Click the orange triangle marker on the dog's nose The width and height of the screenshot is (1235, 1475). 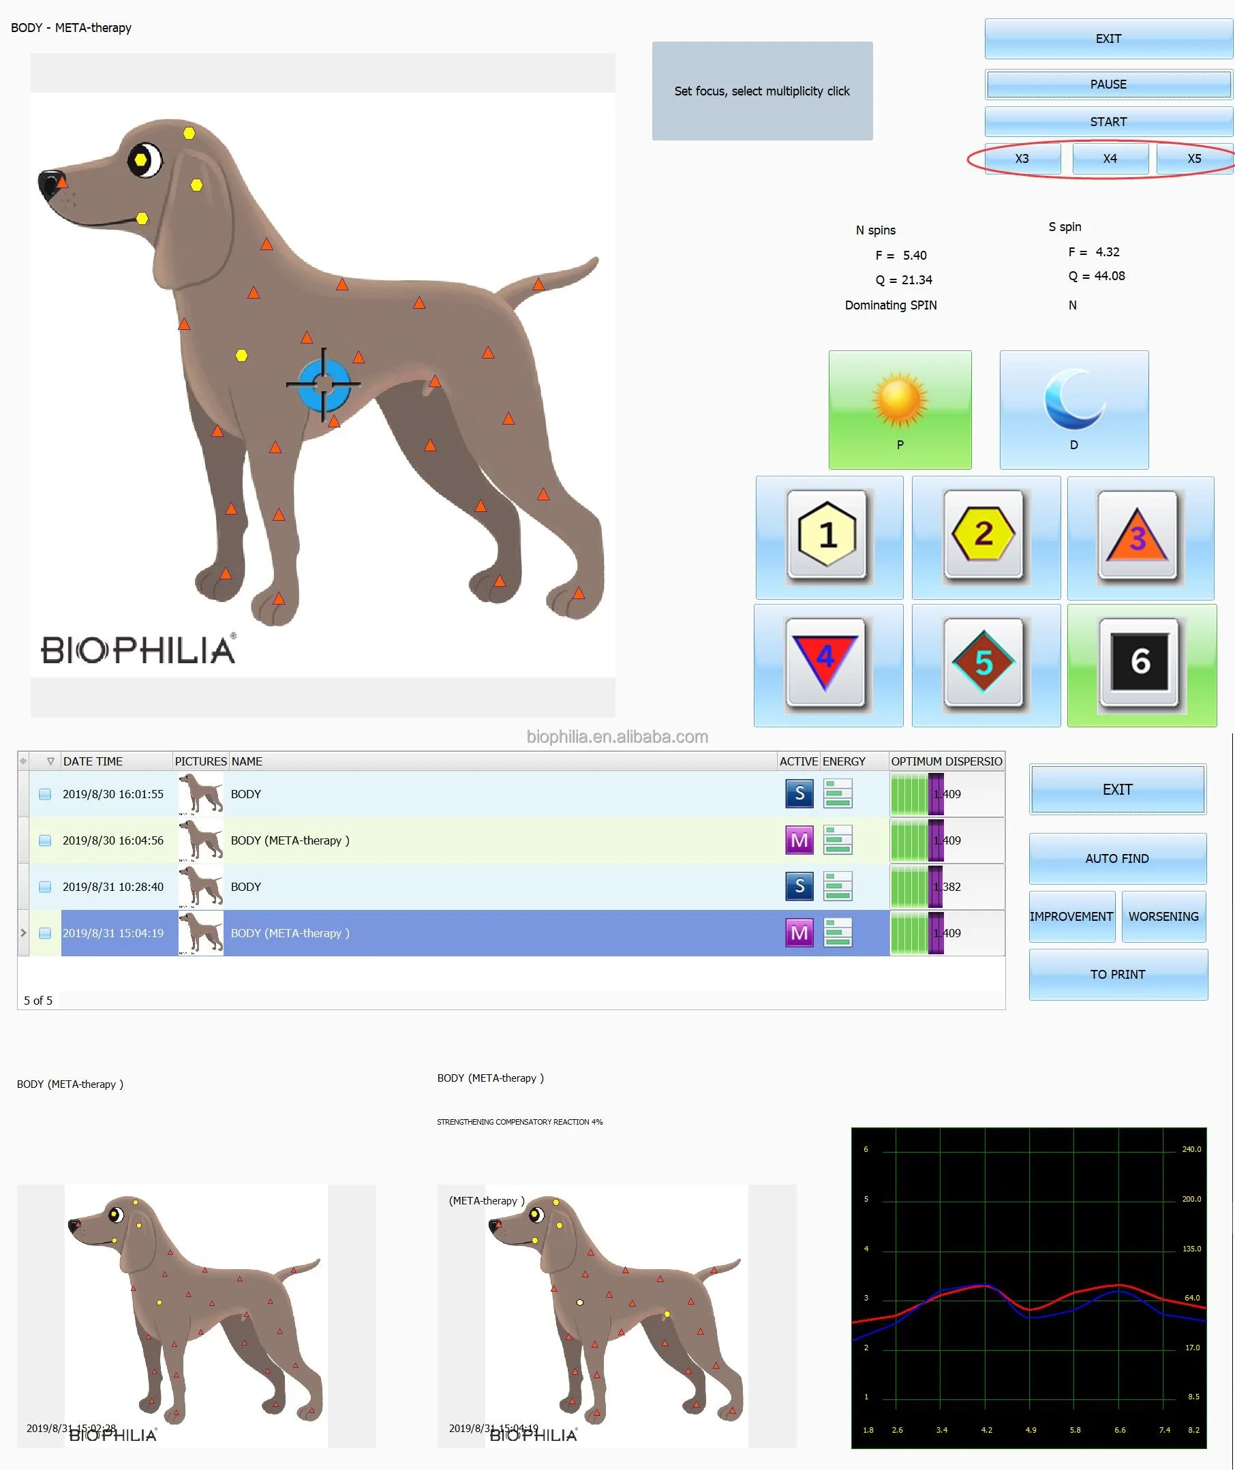63,183
